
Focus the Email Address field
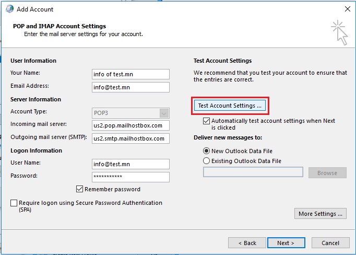point(130,87)
